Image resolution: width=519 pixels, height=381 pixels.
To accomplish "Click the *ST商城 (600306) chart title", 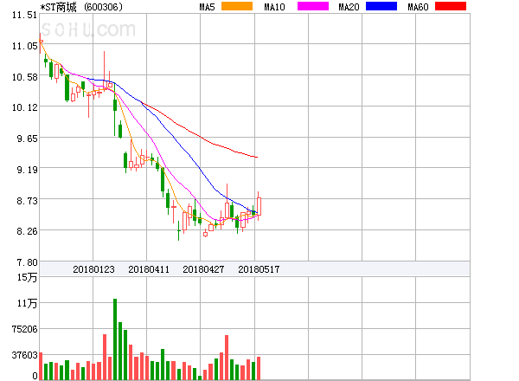I will (x=81, y=7).
